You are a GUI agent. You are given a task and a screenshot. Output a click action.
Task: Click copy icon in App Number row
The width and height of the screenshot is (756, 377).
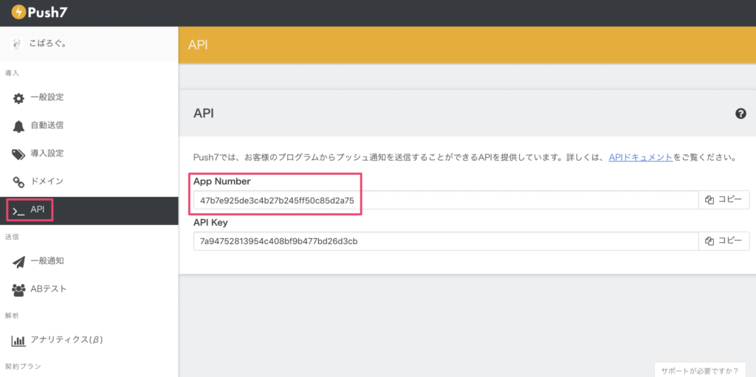click(709, 200)
